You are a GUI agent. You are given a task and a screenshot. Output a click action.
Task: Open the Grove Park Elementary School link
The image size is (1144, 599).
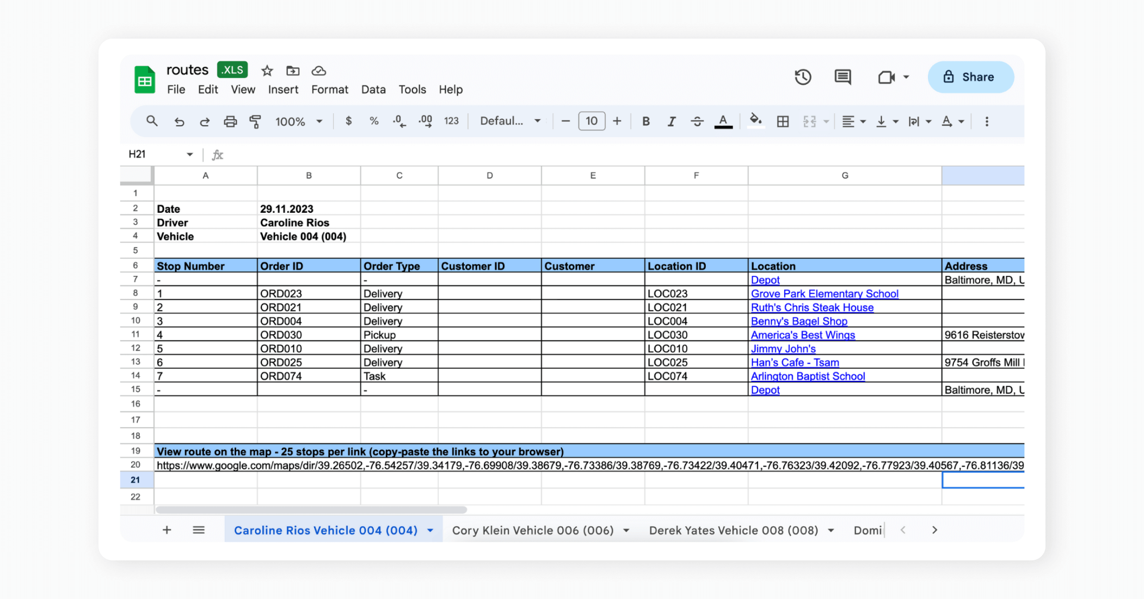(x=824, y=294)
